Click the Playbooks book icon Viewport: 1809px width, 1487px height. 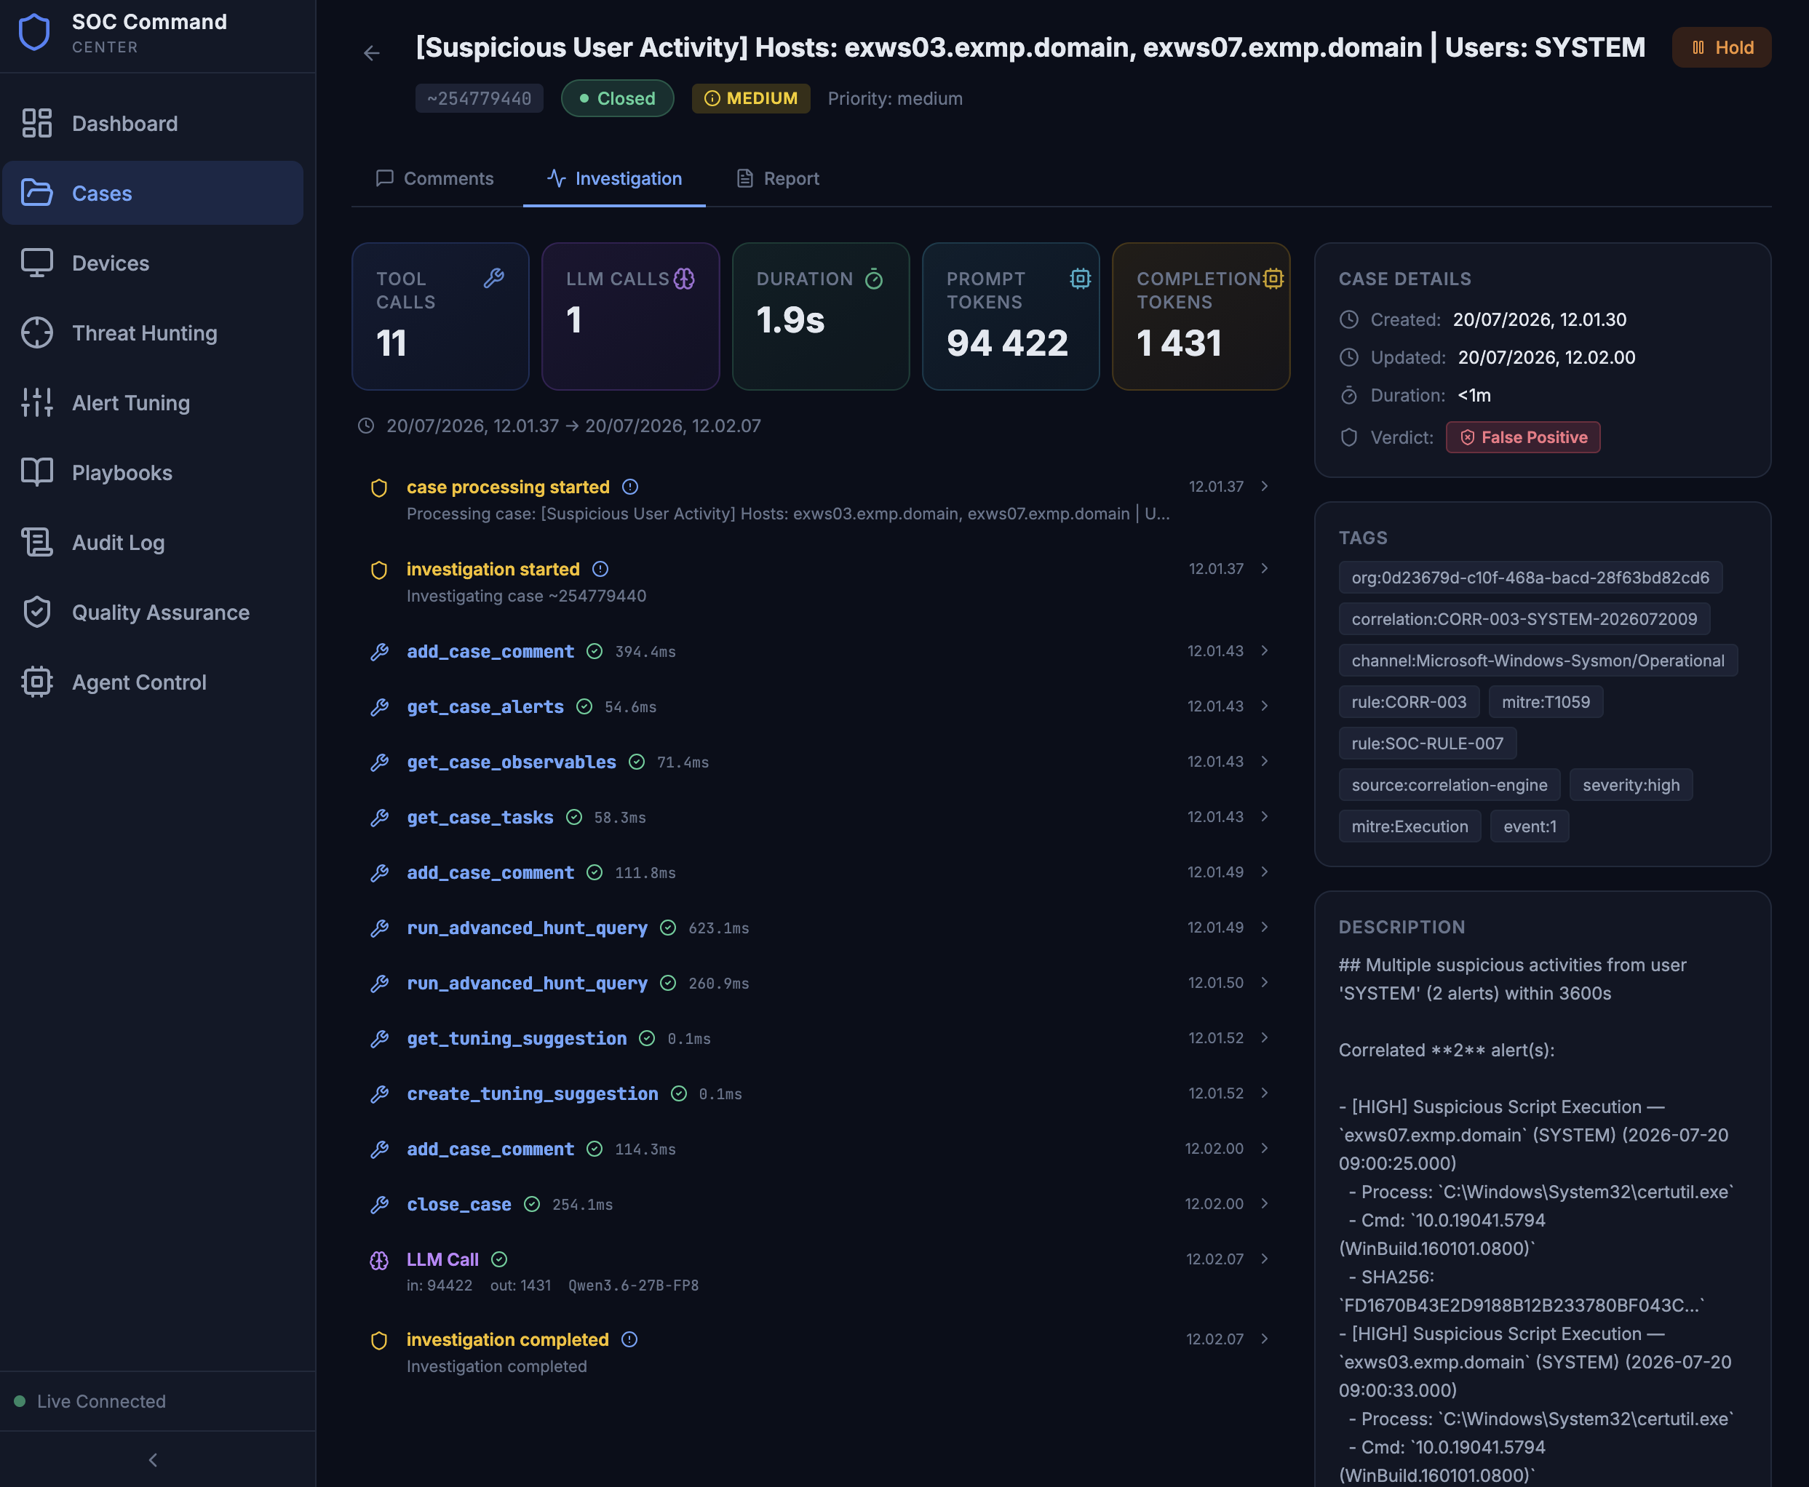pos(37,473)
